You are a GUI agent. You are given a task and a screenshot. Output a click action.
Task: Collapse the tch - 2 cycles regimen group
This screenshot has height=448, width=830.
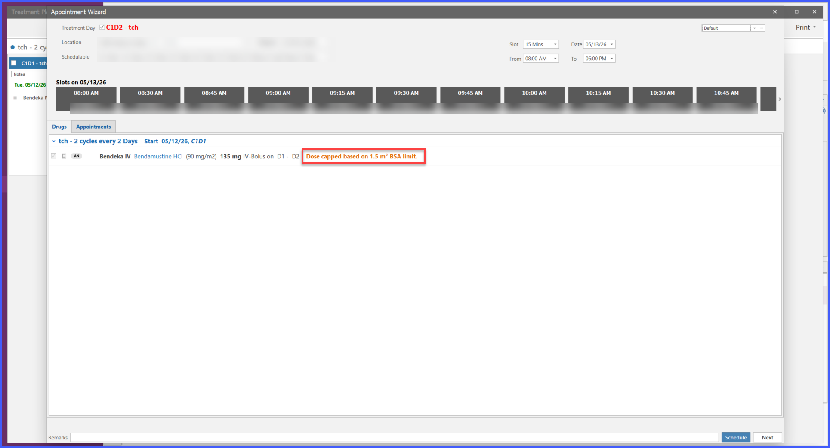click(x=54, y=141)
